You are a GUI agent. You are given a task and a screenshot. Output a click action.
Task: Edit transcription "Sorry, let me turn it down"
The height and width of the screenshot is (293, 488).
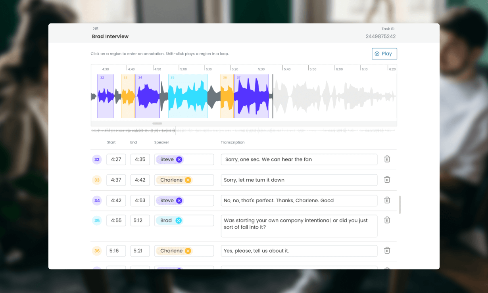[299, 180]
